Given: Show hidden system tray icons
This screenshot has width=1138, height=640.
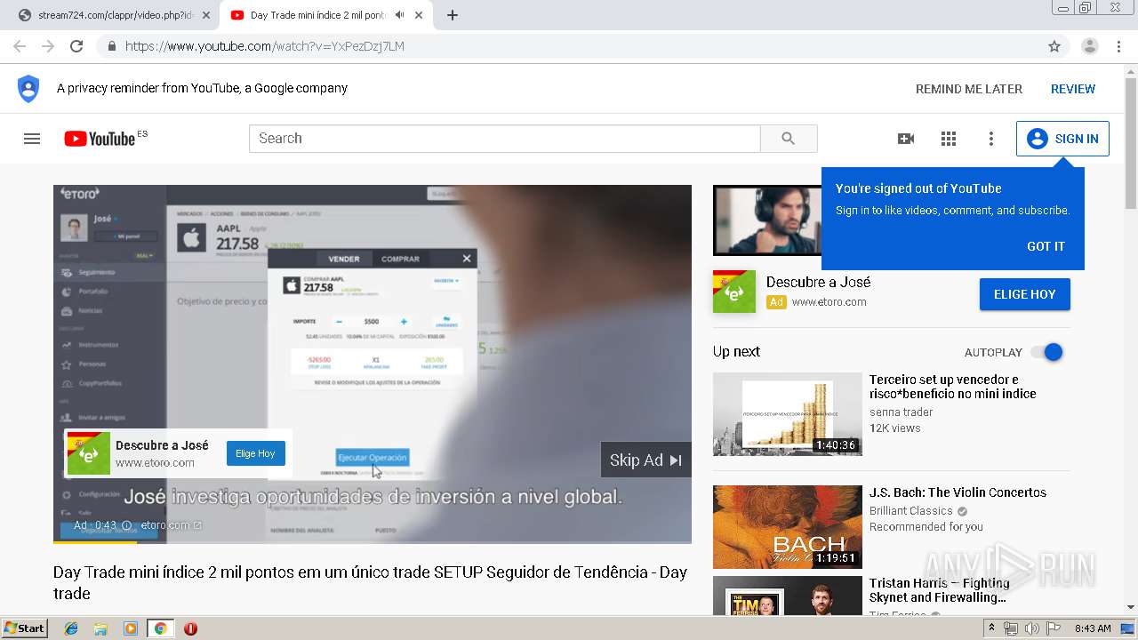Looking at the screenshot, I should pyautogui.click(x=992, y=628).
